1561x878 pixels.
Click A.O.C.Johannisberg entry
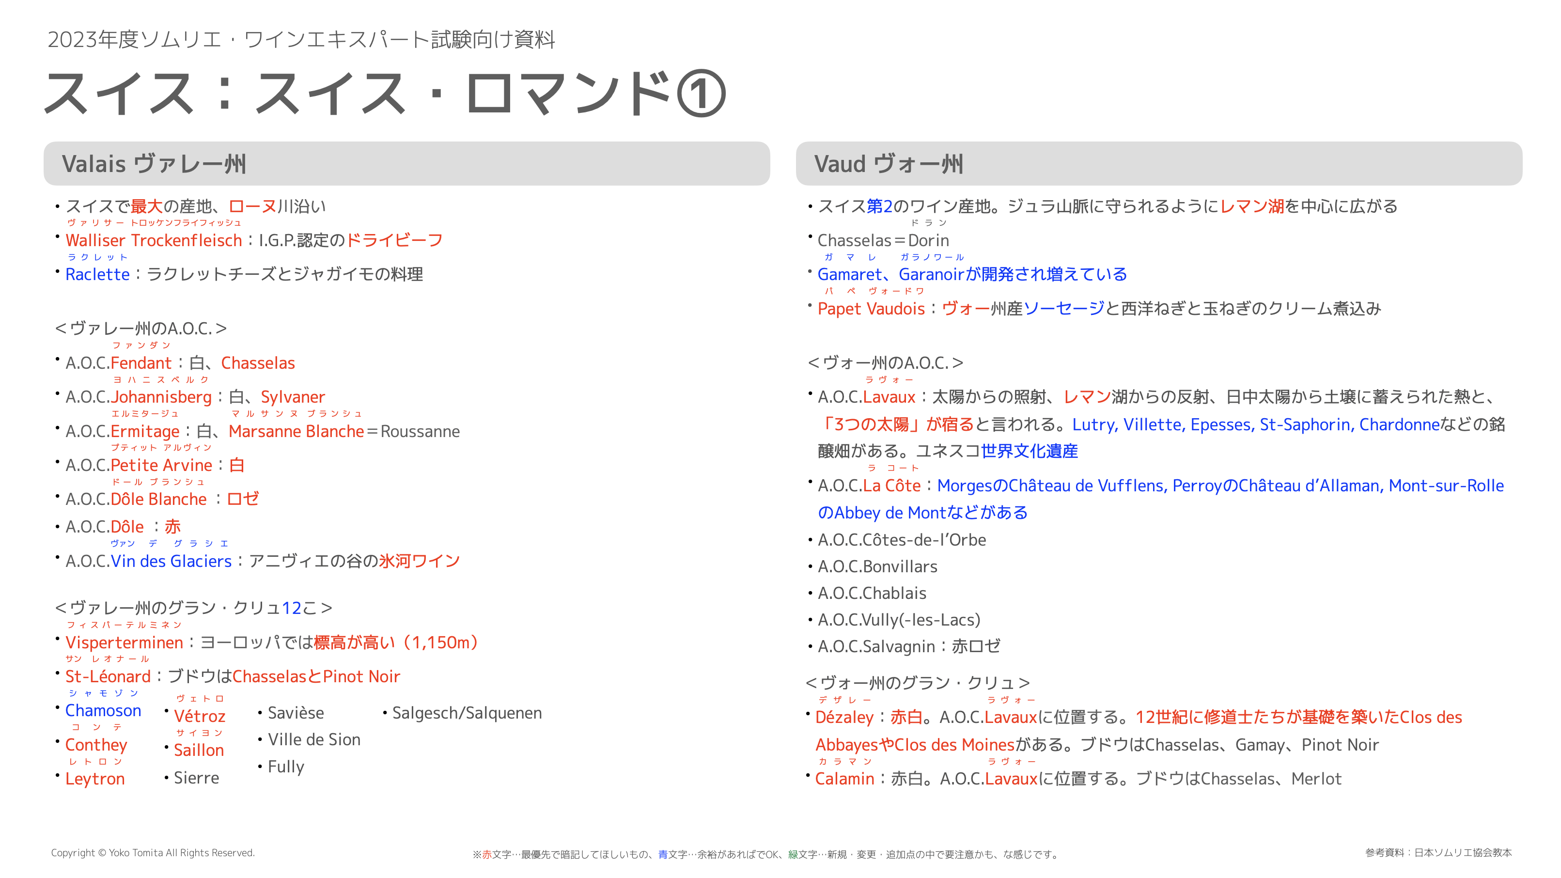[139, 397]
